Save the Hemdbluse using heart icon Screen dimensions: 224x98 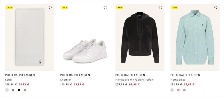pyautogui.click(x=216, y=8)
